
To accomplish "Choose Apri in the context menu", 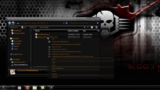I will [x=53, y=39].
